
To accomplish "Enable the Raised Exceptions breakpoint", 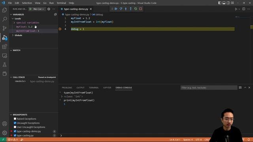I will click(15, 119).
